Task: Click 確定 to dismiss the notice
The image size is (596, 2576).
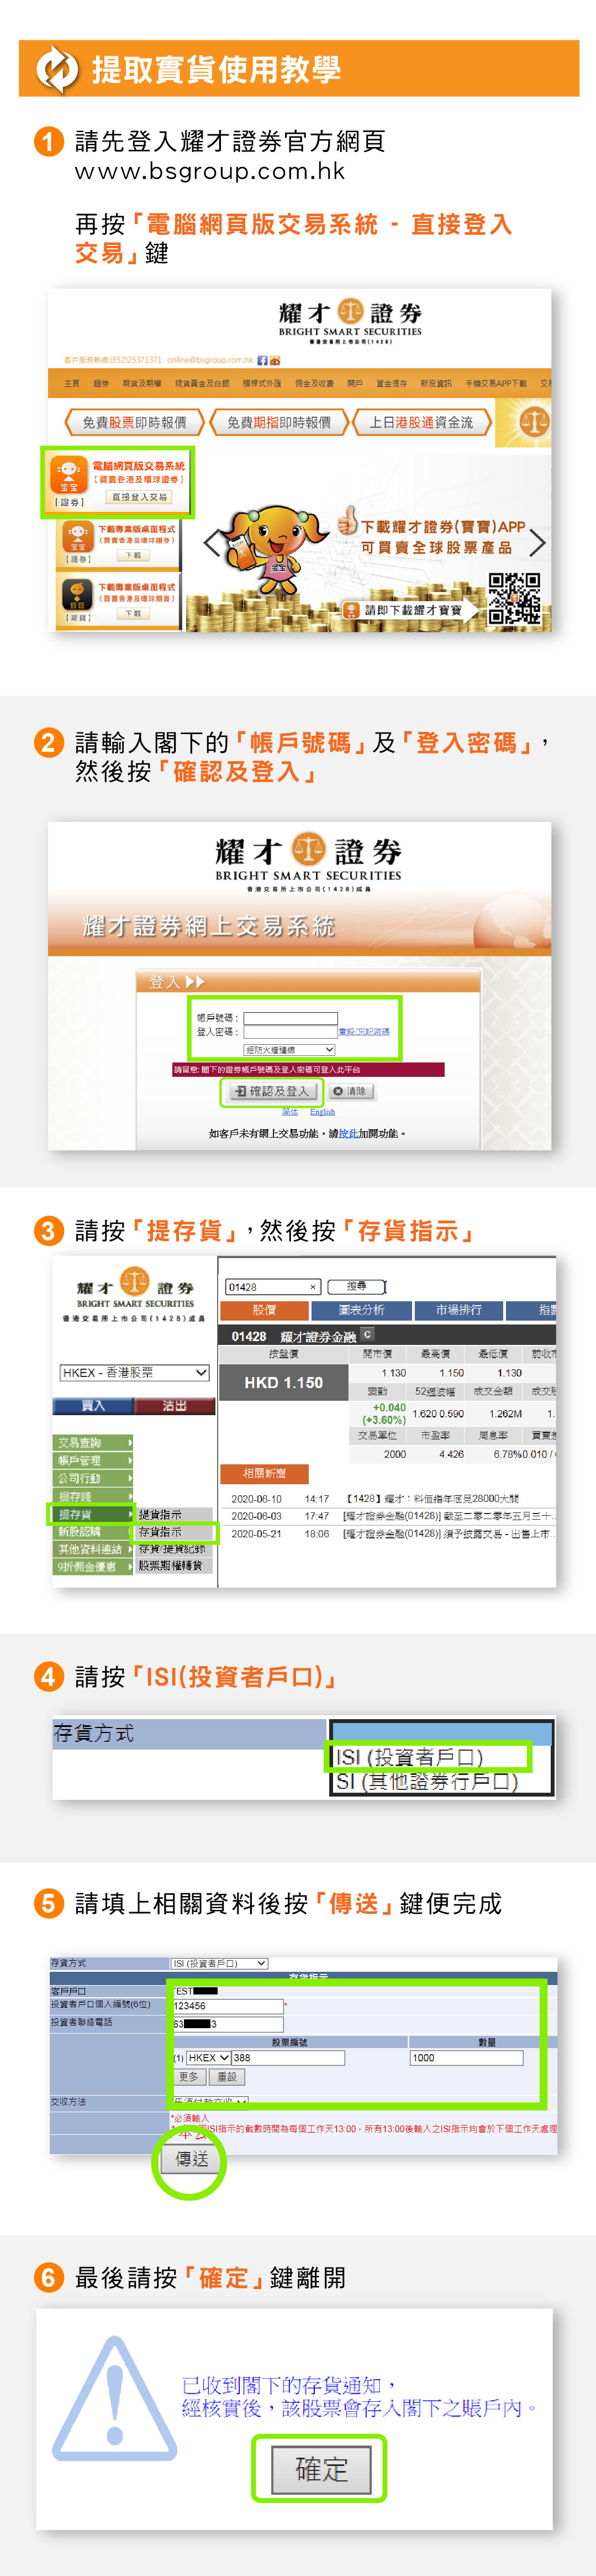Action: (321, 2469)
